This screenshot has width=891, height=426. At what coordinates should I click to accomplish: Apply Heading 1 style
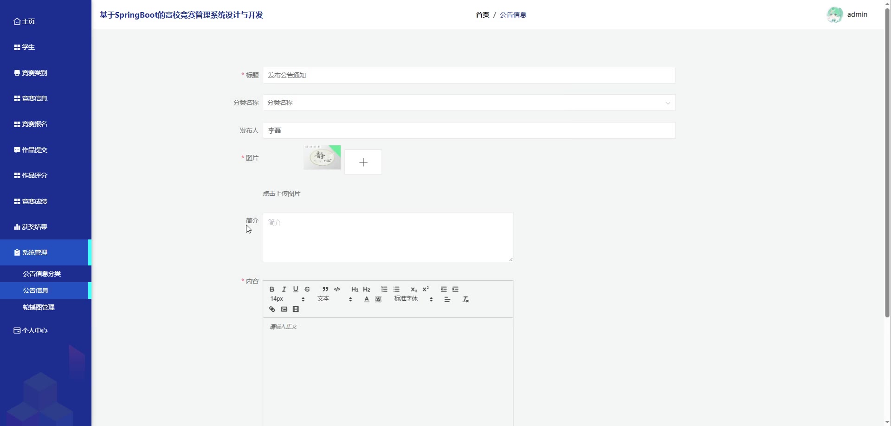click(355, 289)
